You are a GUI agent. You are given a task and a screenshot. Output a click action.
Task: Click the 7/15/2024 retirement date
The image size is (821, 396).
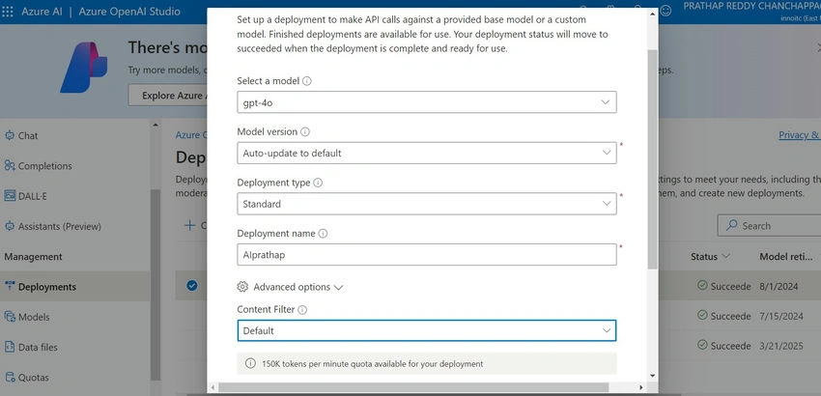coord(781,316)
